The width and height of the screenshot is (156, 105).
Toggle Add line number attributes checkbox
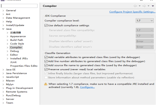[46, 61]
